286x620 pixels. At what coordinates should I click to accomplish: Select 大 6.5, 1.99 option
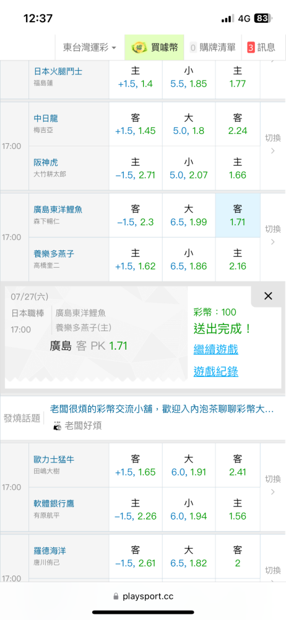point(189,216)
